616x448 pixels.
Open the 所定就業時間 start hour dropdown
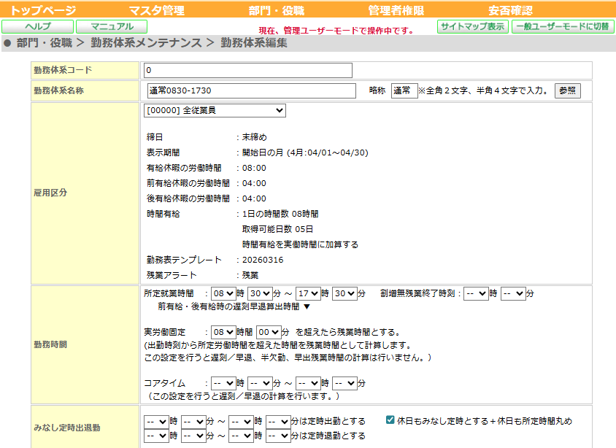(222, 293)
